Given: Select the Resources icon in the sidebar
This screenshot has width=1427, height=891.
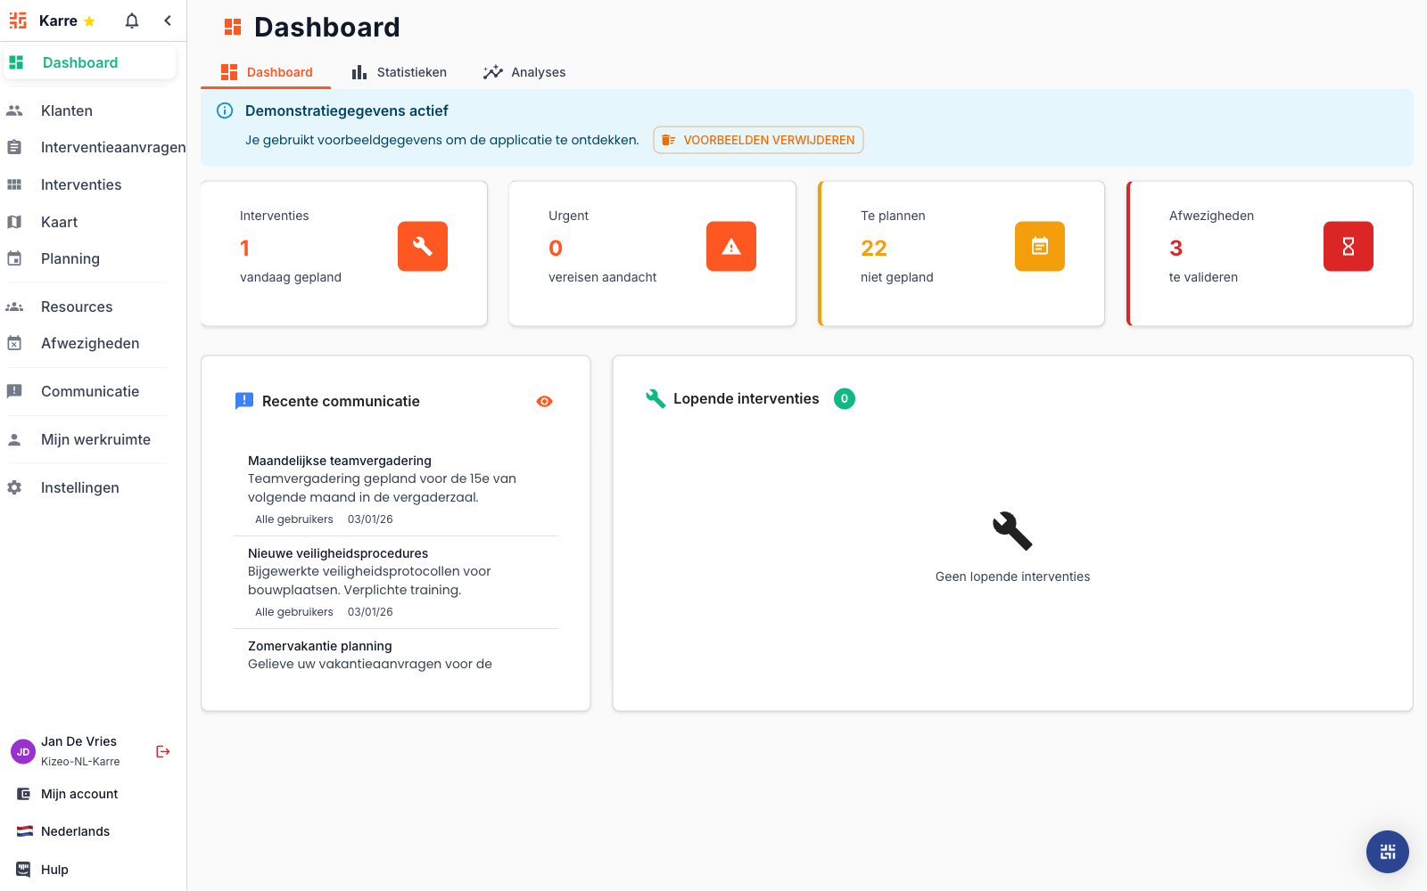Looking at the screenshot, I should 15,306.
